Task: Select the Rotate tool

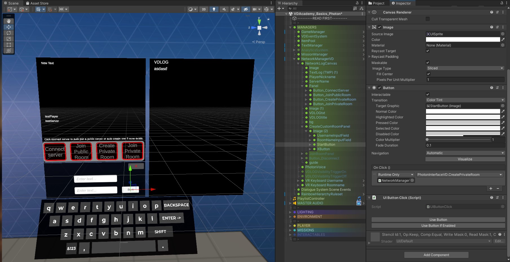Action: 9,33
